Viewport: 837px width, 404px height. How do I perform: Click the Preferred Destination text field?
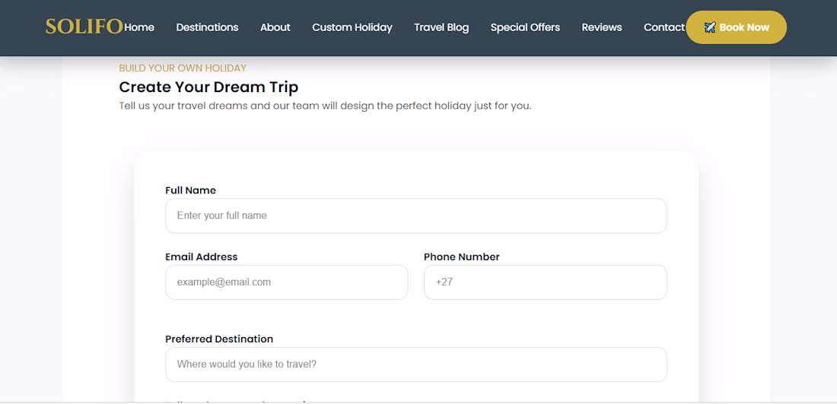(x=415, y=364)
